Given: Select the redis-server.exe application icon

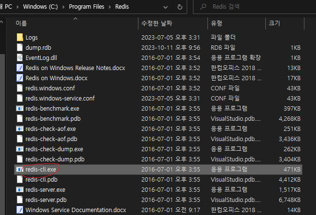Looking at the screenshot, I should (x=20, y=189).
